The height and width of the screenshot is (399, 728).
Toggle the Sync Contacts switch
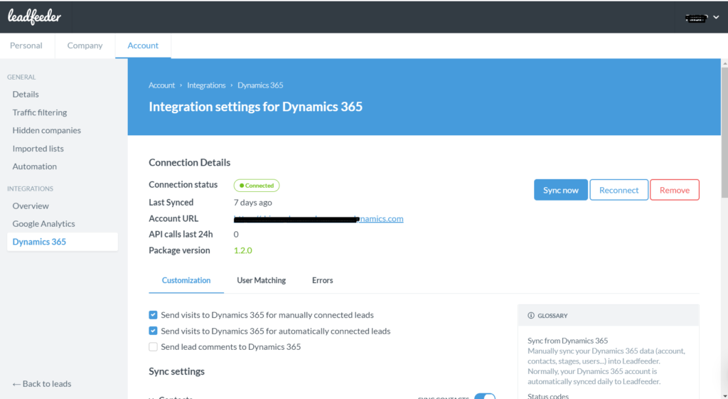pyautogui.click(x=485, y=396)
